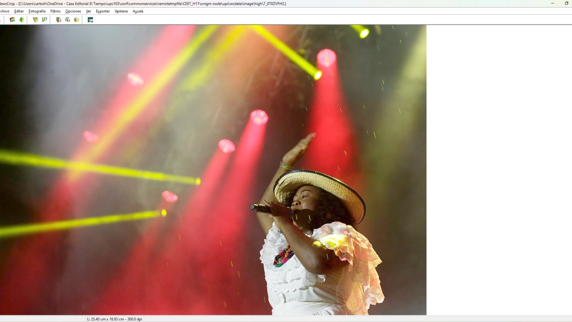This screenshot has height=322, width=572.
Task: Click the yellow page with flag toolbar icon
Action: pos(44,20)
